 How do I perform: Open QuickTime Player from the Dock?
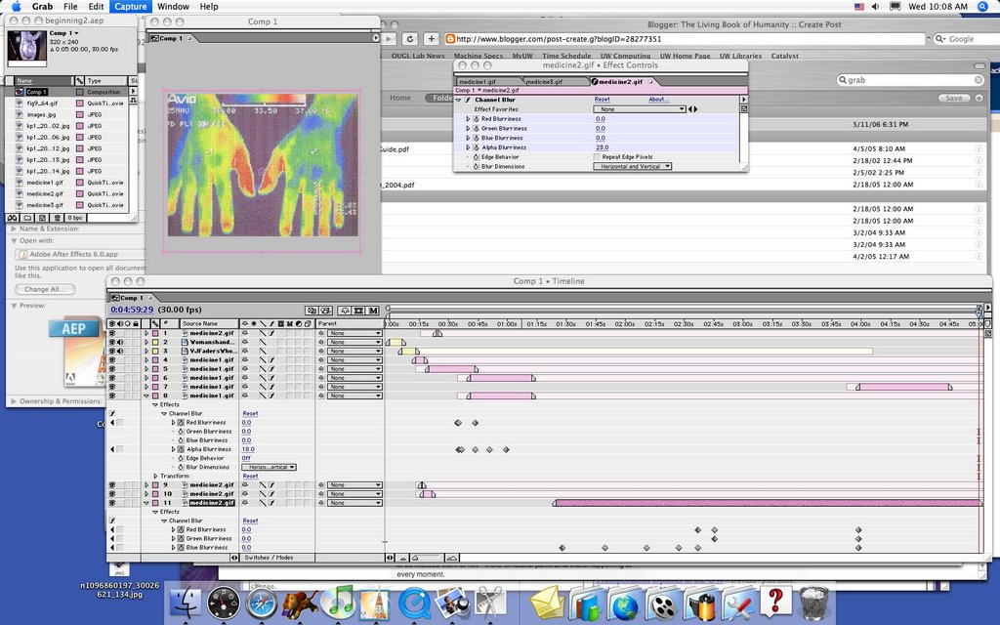(414, 604)
